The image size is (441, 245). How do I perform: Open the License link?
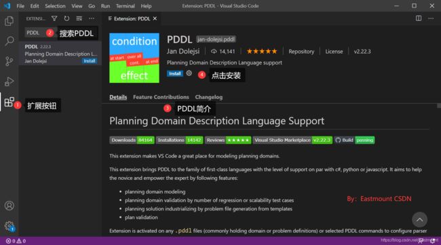[334, 52]
